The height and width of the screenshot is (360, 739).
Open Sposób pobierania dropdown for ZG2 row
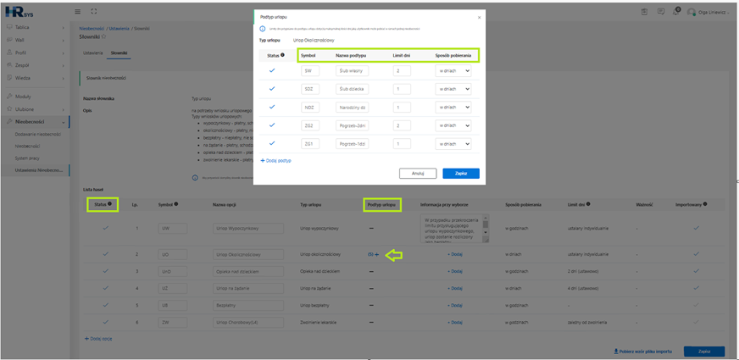click(453, 126)
